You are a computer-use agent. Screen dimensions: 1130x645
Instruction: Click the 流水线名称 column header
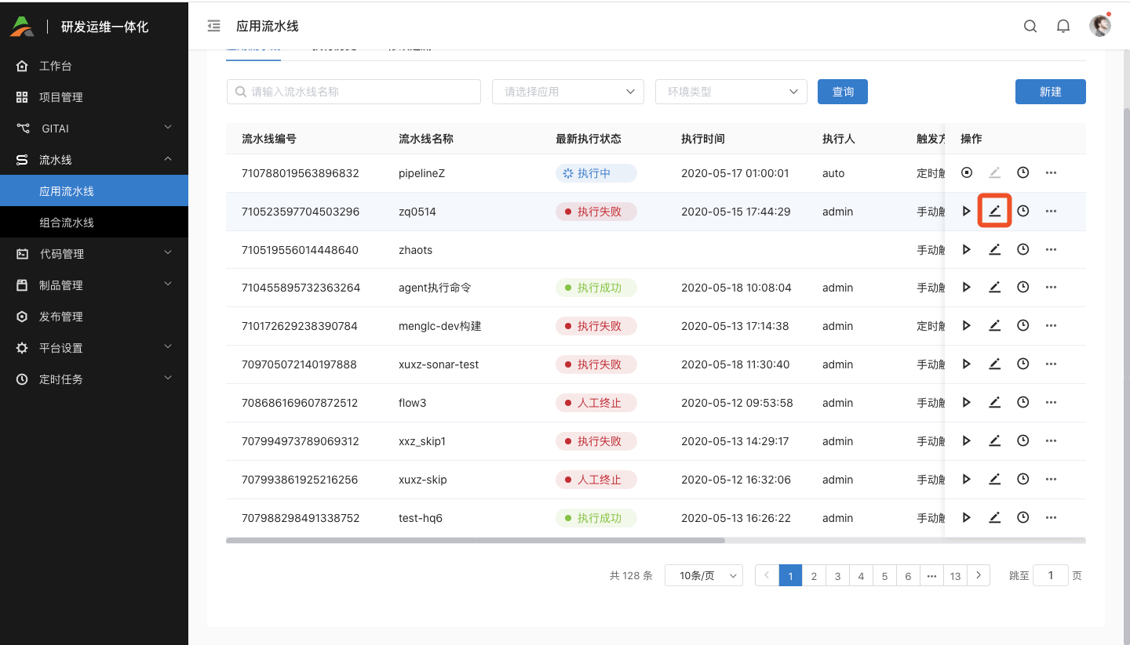pyautogui.click(x=426, y=139)
